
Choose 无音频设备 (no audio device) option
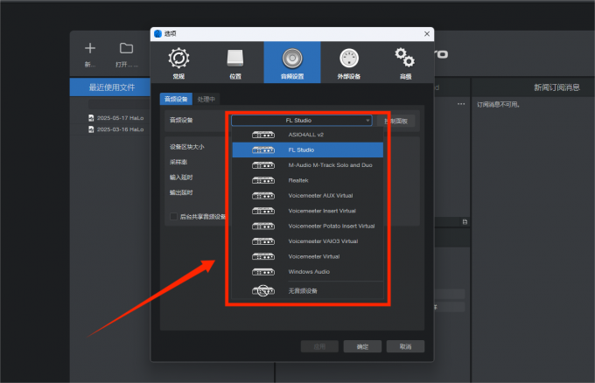(307, 291)
